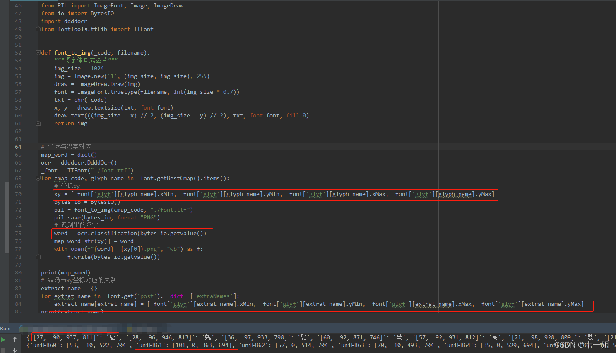Click the 'with open(f"{word}__{xy[0]}.png"' line
This screenshot has height=353, width=616.
pos(128,249)
